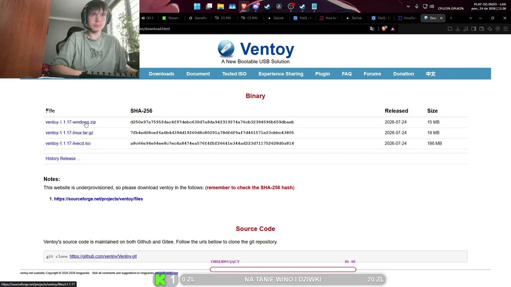This screenshot has width=511, height=287.
Task: Visit the Forums page
Action: 372,74
